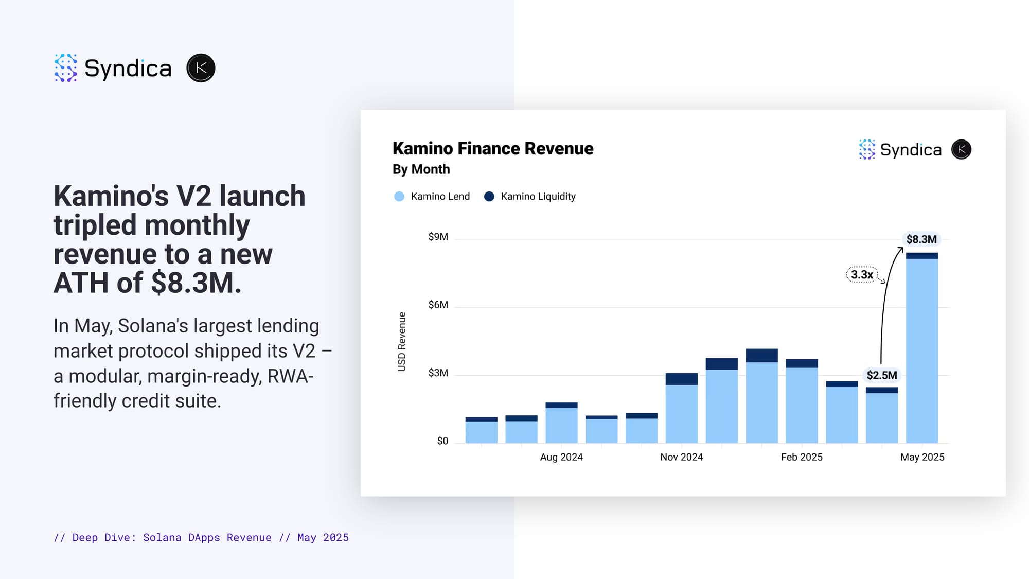Select the 'Kamino Liquidity' legend label
The height and width of the screenshot is (579, 1029).
tap(538, 197)
